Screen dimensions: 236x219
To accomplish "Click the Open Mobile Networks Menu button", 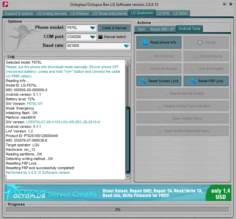I will click(182, 131).
